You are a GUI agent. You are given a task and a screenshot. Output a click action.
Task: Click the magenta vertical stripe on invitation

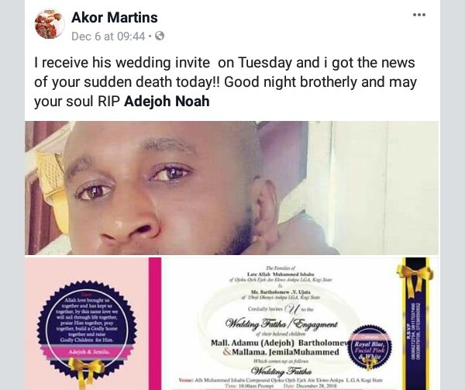[155, 324]
